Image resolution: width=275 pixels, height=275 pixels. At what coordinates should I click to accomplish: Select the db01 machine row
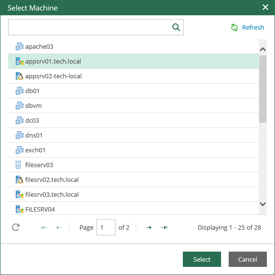tap(133, 91)
